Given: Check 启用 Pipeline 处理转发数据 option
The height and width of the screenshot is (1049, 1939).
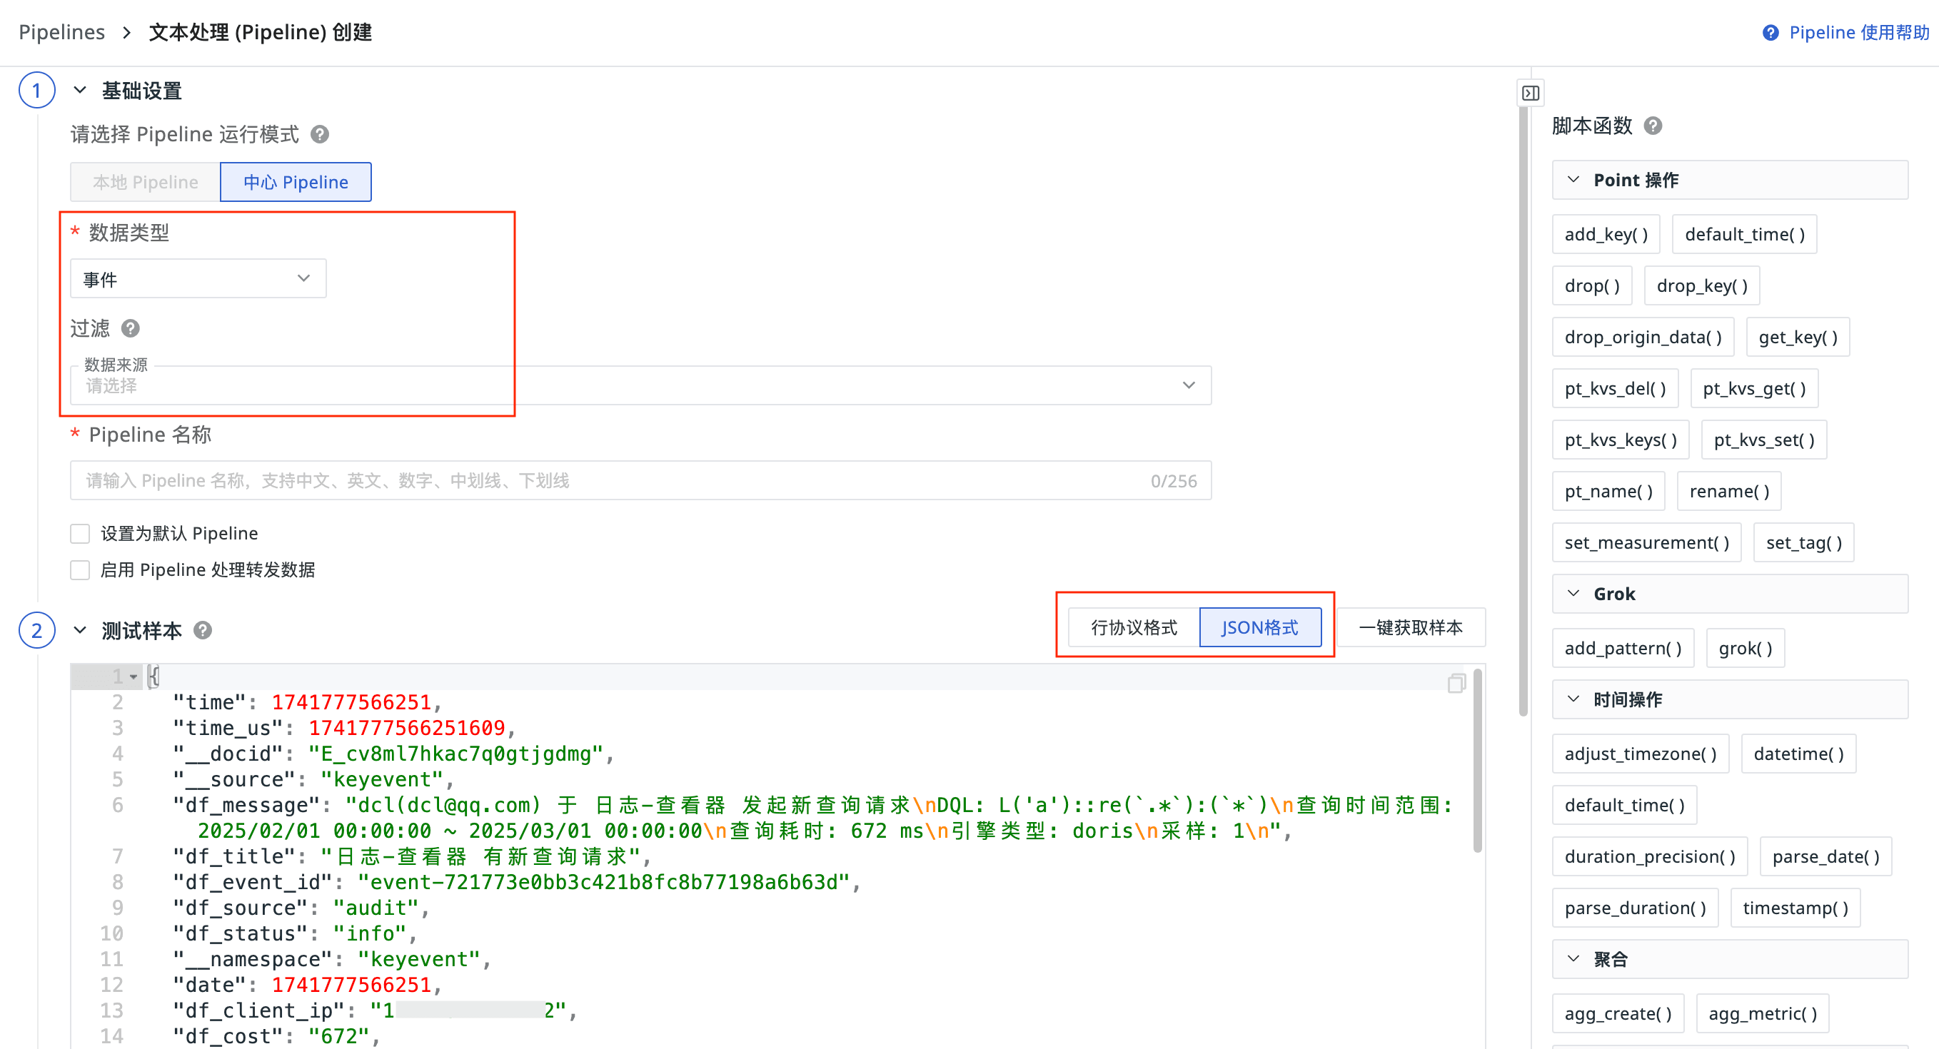Looking at the screenshot, I should pyautogui.click(x=80, y=569).
